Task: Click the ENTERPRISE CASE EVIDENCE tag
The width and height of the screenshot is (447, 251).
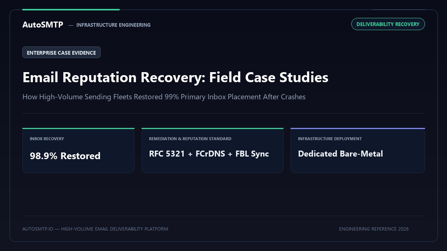Action: pos(61,52)
